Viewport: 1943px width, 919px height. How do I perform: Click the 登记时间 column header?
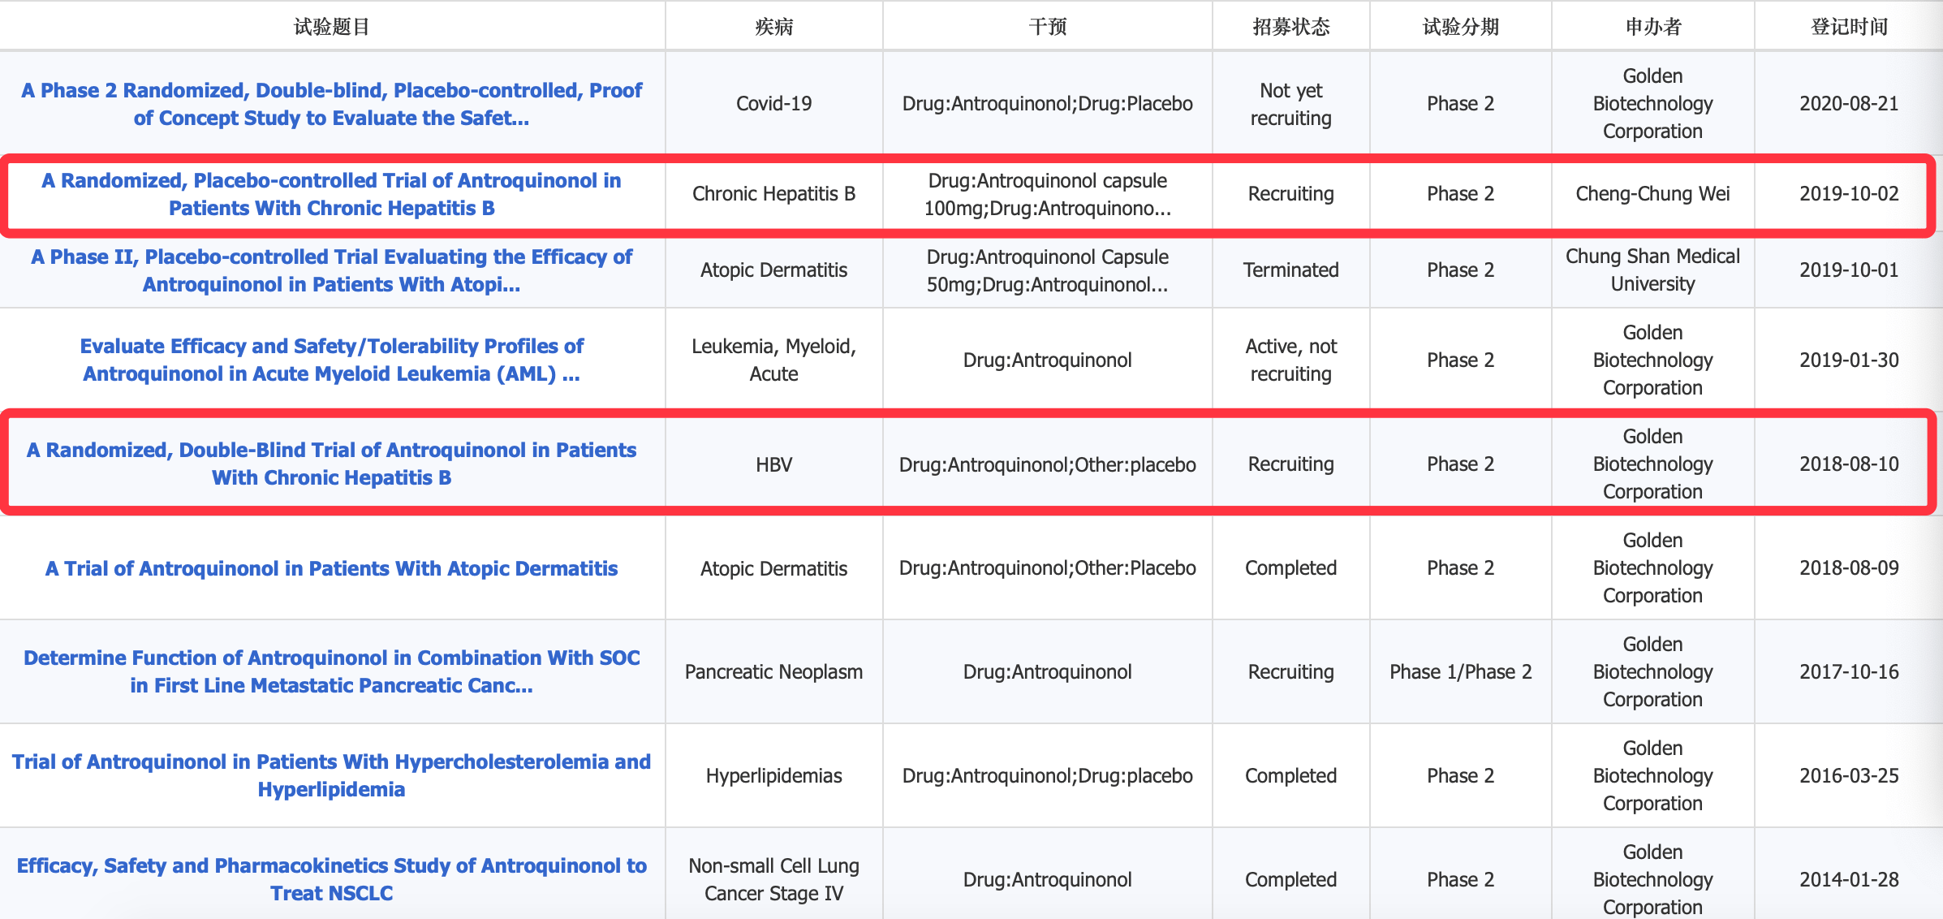point(1849,27)
